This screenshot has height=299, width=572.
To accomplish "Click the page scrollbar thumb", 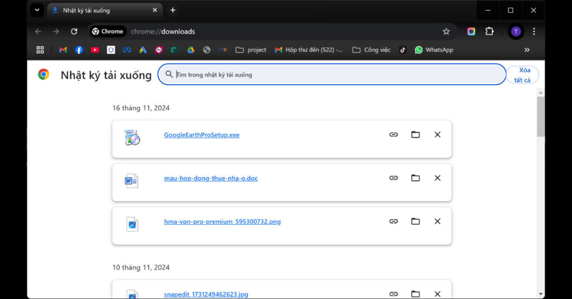I will point(541,117).
